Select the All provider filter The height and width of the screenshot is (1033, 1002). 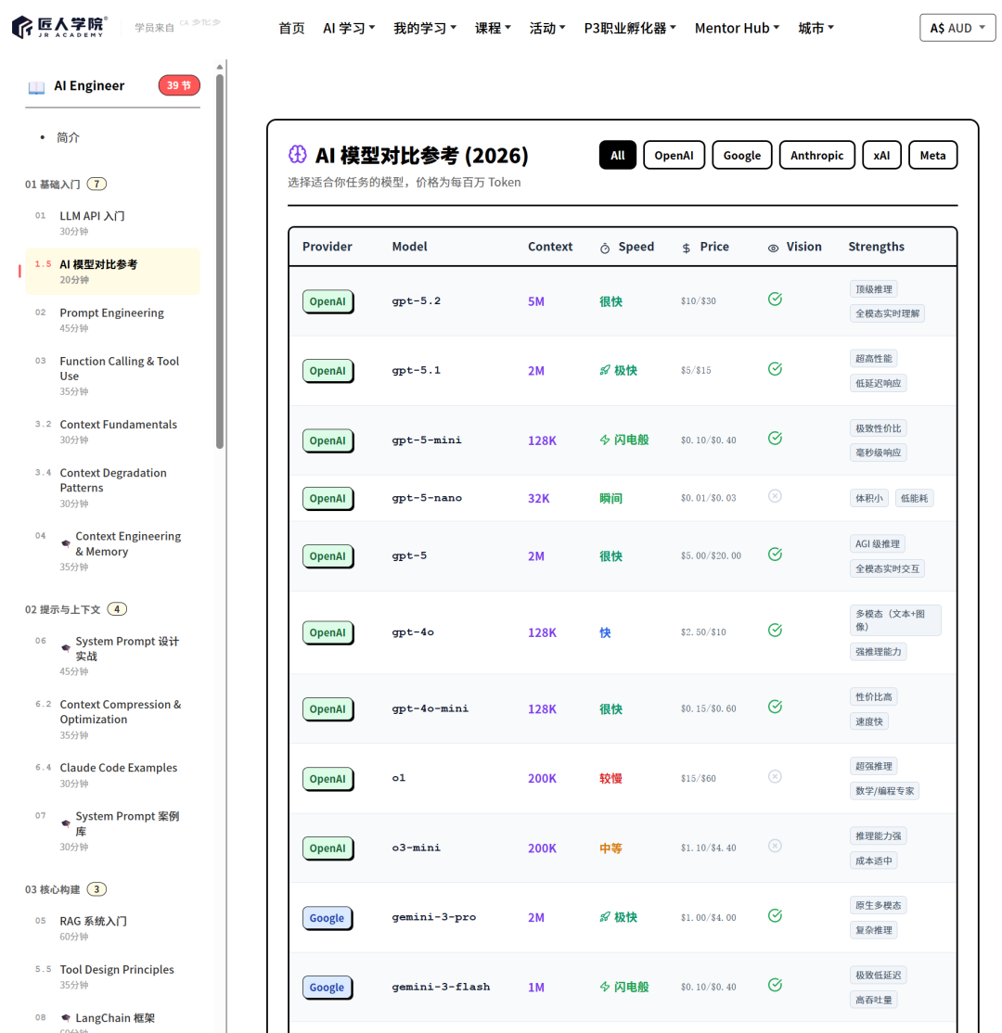[x=617, y=155]
